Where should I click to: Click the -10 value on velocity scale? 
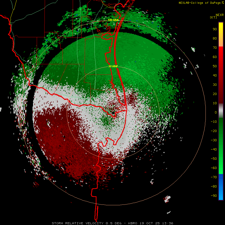[214, 122]
